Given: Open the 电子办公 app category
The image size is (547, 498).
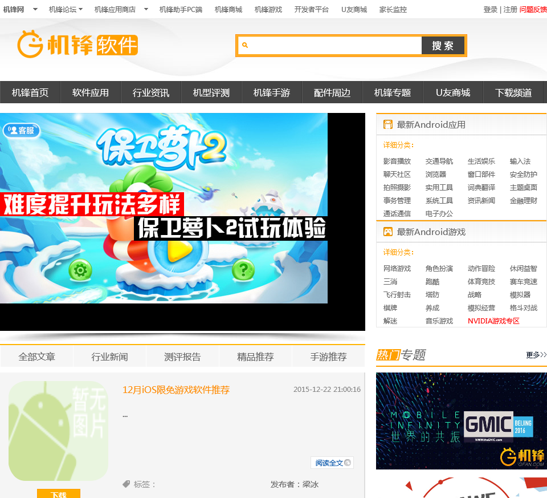Looking at the screenshot, I should coord(439,213).
